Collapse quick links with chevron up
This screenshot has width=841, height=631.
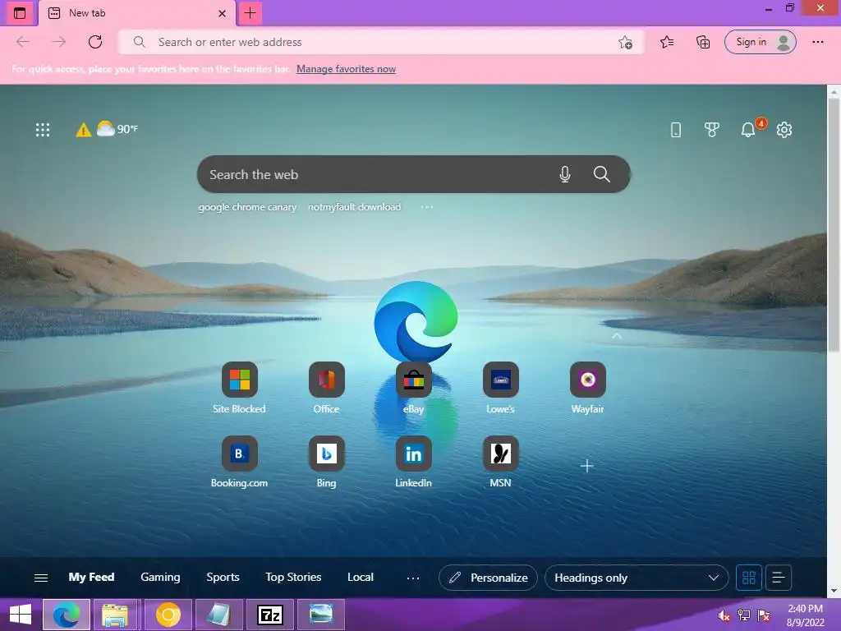617,336
